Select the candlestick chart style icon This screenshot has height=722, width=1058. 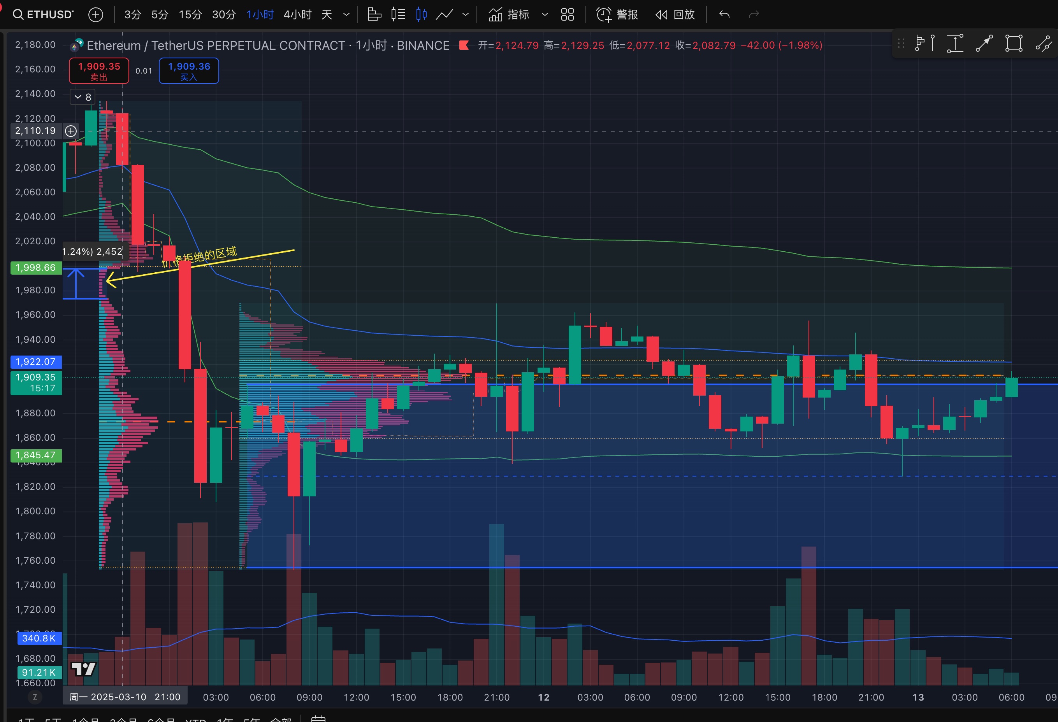pyautogui.click(x=421, y=14)
